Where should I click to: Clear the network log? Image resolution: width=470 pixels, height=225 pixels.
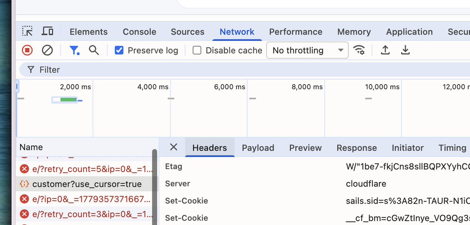(x=47, y=50)
